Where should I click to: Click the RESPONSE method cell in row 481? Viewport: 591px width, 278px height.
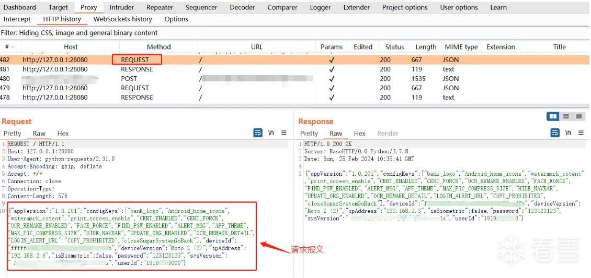click(x=137, y=69)
